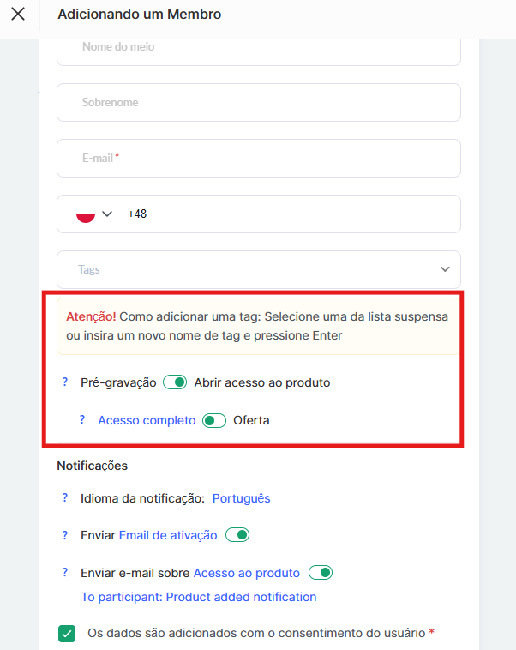Click the Acesso completo link
Screen dimensions: 516x650
pos(147,420)
